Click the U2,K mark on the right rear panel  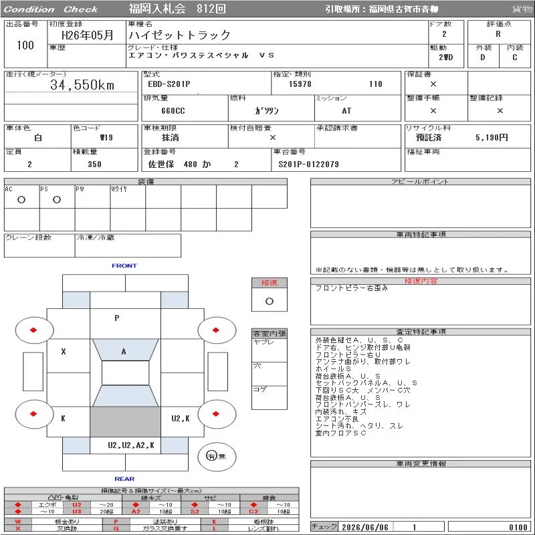(181, 419)
